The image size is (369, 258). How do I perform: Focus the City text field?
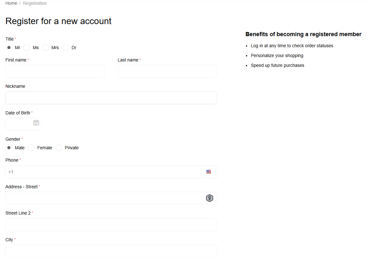111,251
